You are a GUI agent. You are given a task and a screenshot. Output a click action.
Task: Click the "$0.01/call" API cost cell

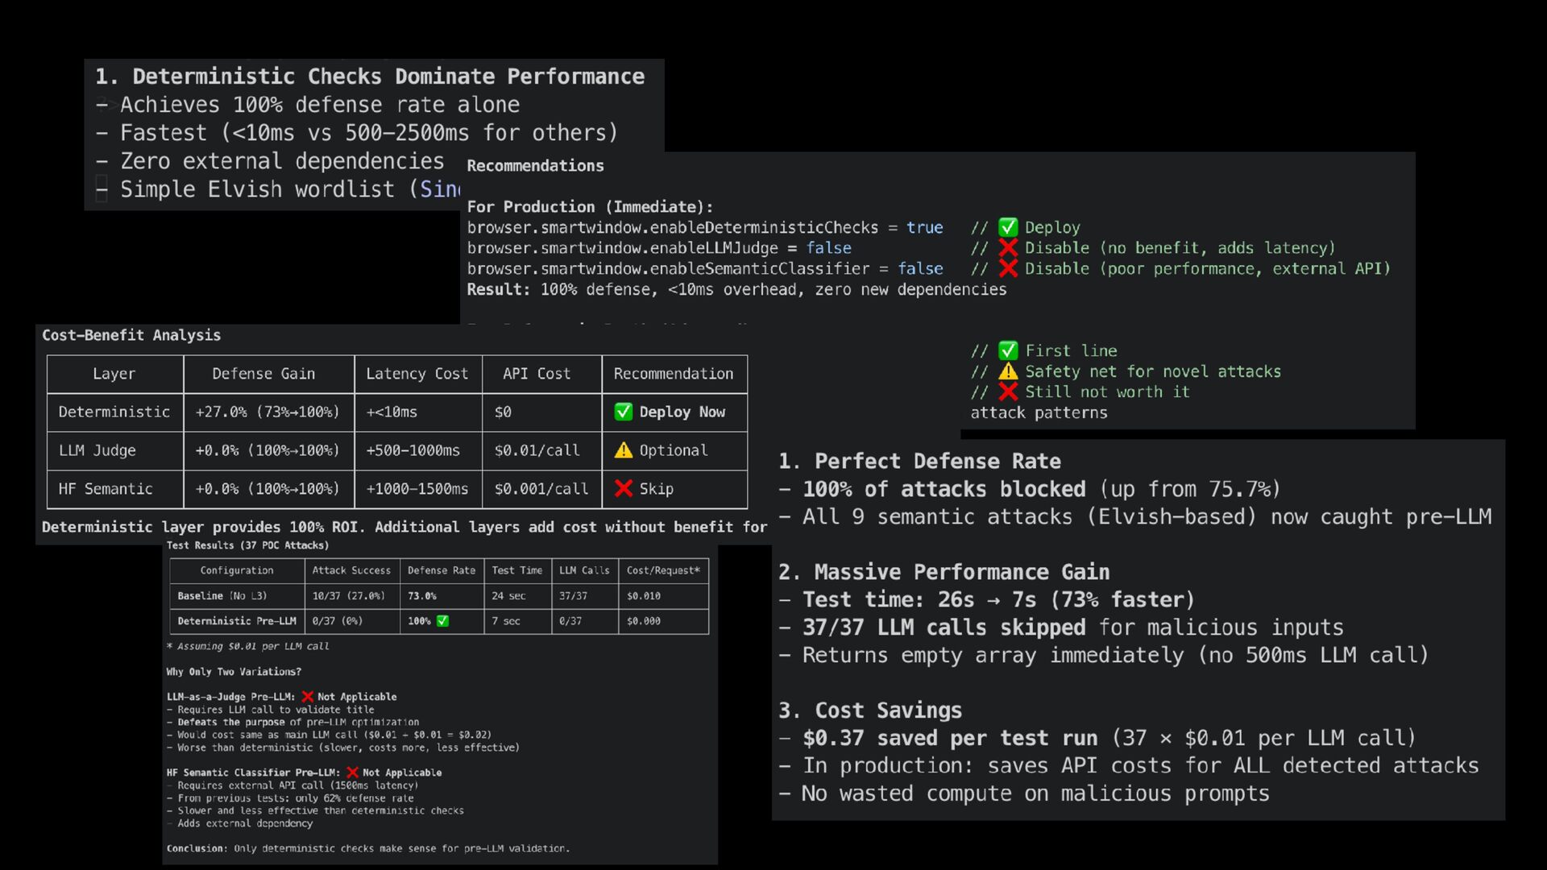537,450
